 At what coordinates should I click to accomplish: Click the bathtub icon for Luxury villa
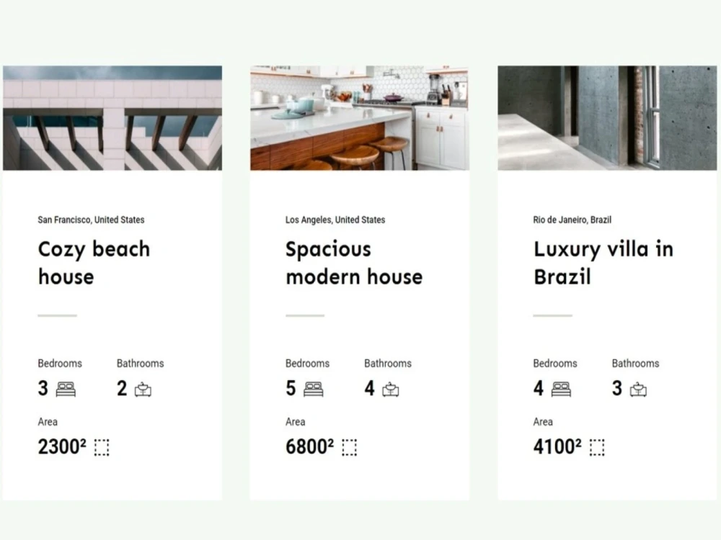(638, 390)
